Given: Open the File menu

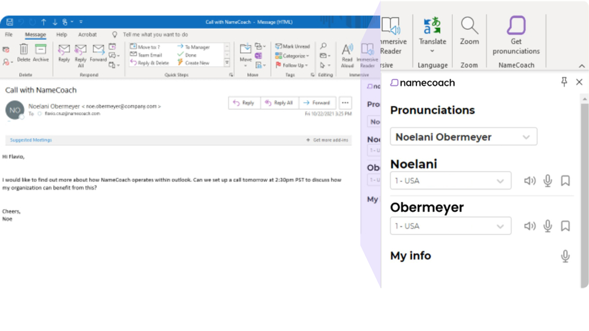Looking at the screenshot, I should pyautogui.click(x=9, y=34).
